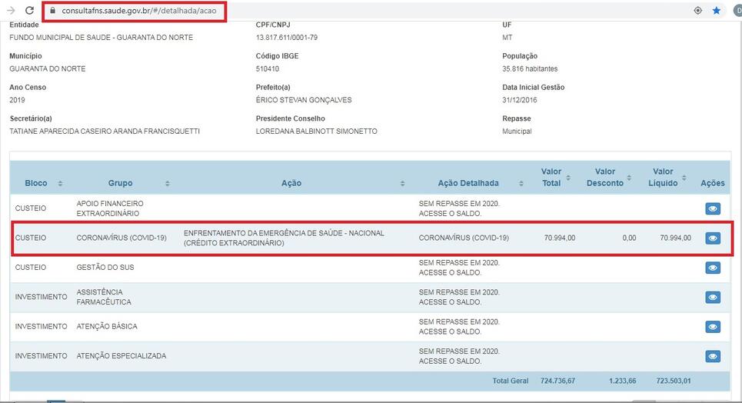View details for the CORONAVÍRUS (COVID-19) row
The height and width of the screenshot is (403, 742).
tap(713, 238)
